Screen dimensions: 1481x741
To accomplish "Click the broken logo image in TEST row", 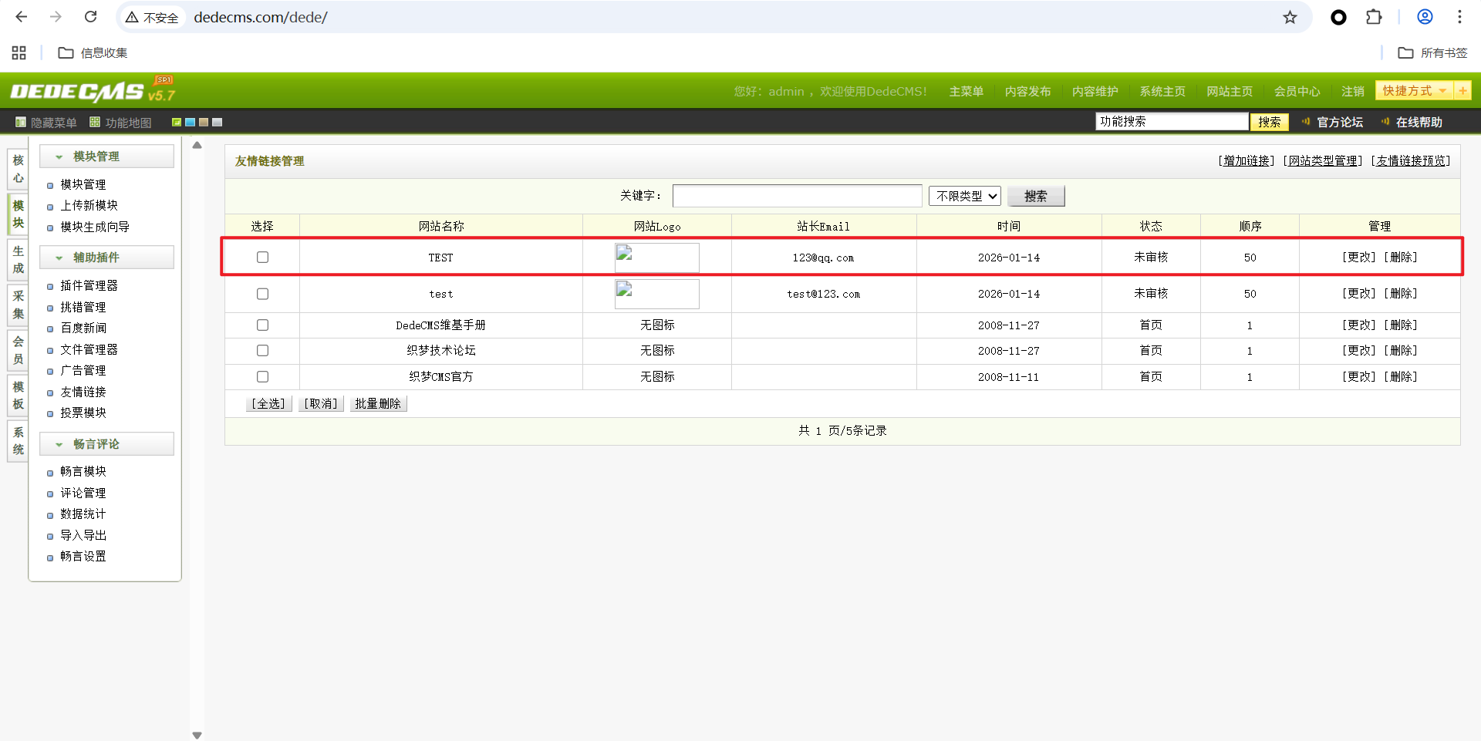I will (x=657, y=258).
